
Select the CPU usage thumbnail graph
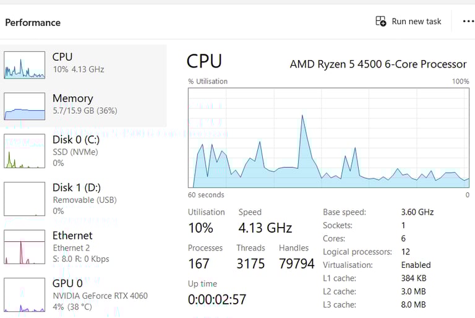(25, 65)
